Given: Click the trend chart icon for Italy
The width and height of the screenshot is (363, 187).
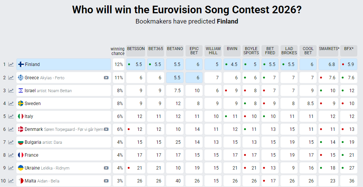Looking at the screenshot, I should 11,116.
